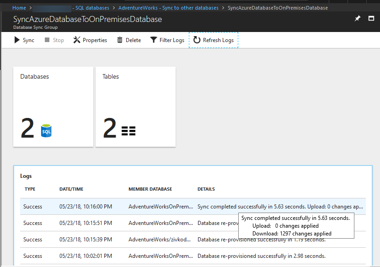The height and width of the screenshot is (267, 380).
Task: Click the Sync play icon
Action: click(17, 40)
